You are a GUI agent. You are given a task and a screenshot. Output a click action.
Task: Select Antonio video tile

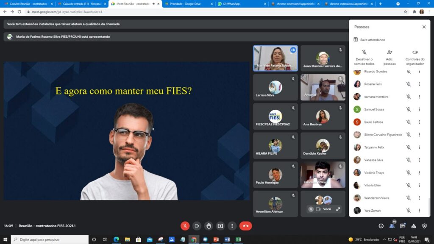pos(323,87)
